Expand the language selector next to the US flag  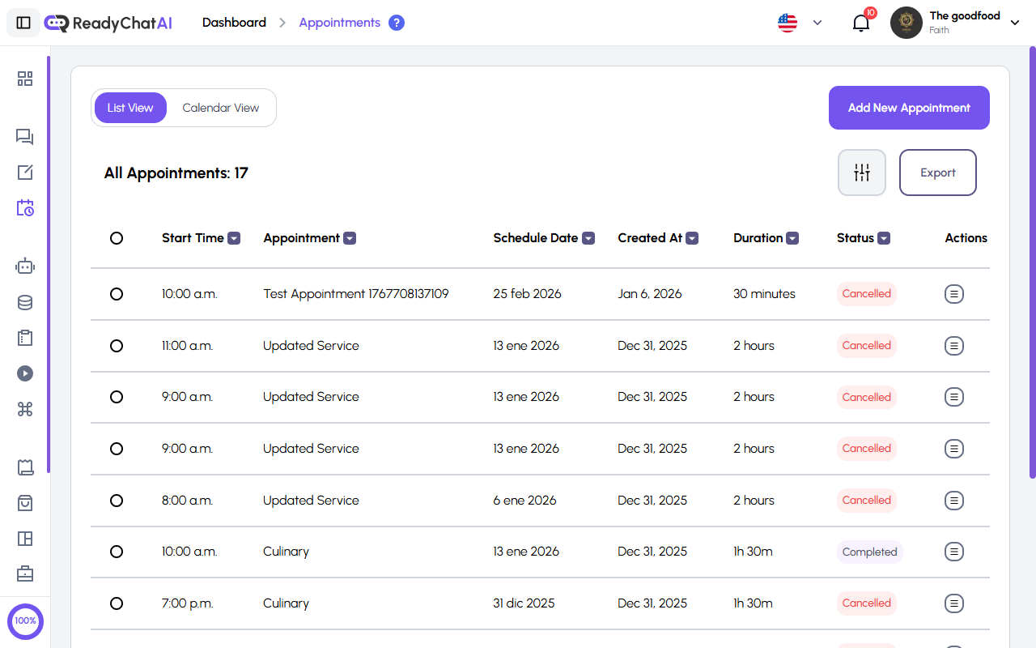817,23
